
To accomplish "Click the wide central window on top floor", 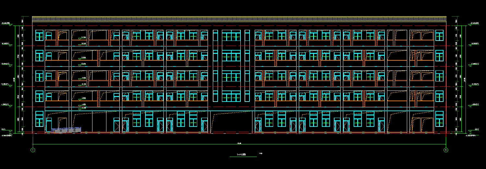I will 231,36.
